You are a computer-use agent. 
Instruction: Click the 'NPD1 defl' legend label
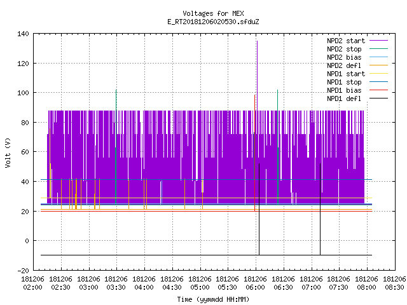pos(344,99)
